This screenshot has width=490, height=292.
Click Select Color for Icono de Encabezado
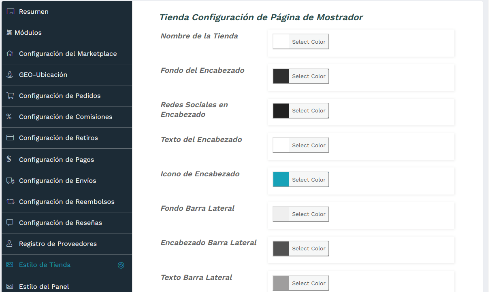(309, 179)
